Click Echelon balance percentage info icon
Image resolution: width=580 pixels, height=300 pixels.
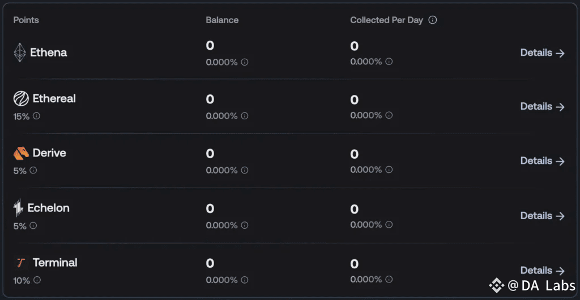coord(245,225)
